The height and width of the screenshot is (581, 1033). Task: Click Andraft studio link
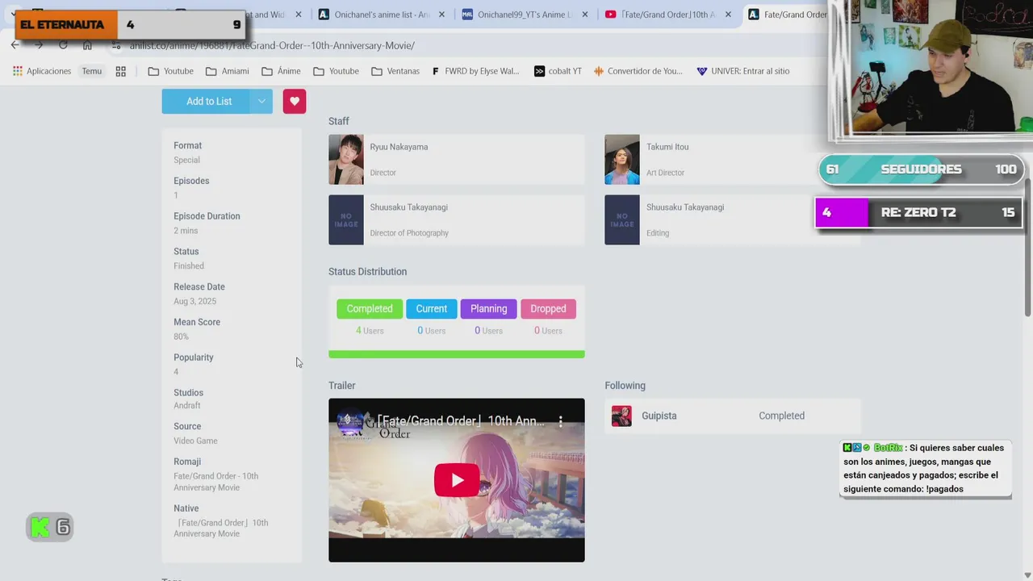pyautogui.click(x=187, y=406)
